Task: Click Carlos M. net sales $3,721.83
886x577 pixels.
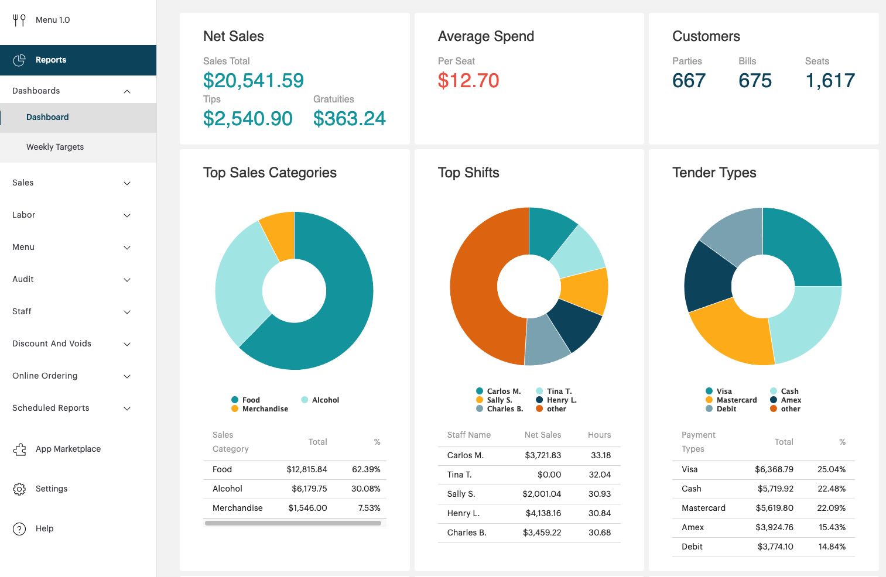Action: [543, 455]
